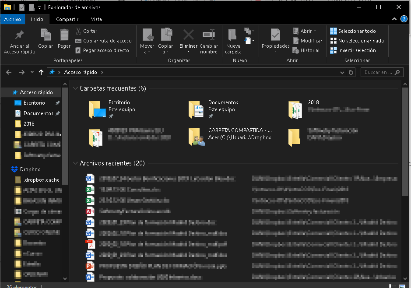Click the Eliminar X icon
Screen dimensions: 411x288
pyautogui.click(x=189, y=35)
